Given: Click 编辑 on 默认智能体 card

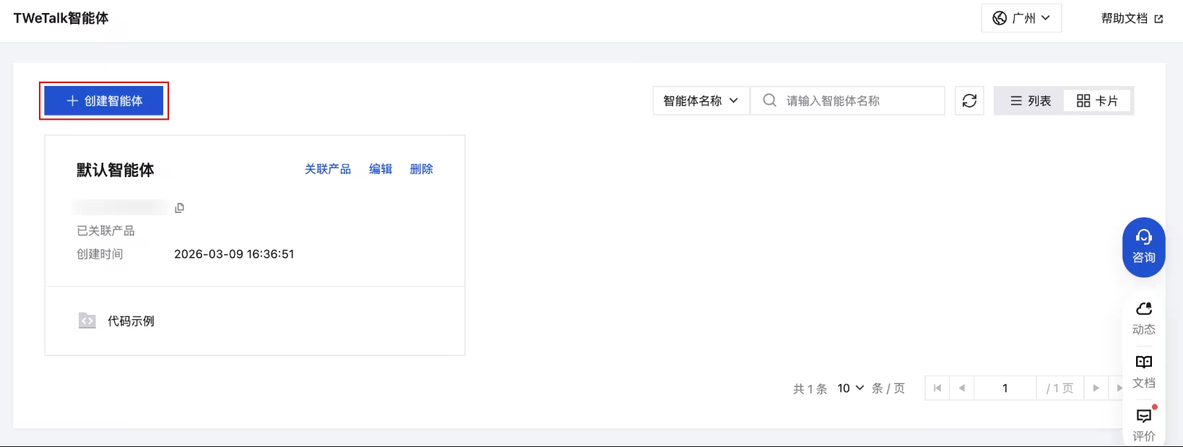Looking at the screenshot, I should coord(381,169).
